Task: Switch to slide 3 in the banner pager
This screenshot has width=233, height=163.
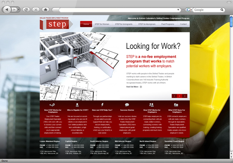Action: [185, 96]
